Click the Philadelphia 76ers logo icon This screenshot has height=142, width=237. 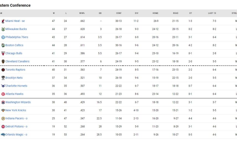click(3, 37)
